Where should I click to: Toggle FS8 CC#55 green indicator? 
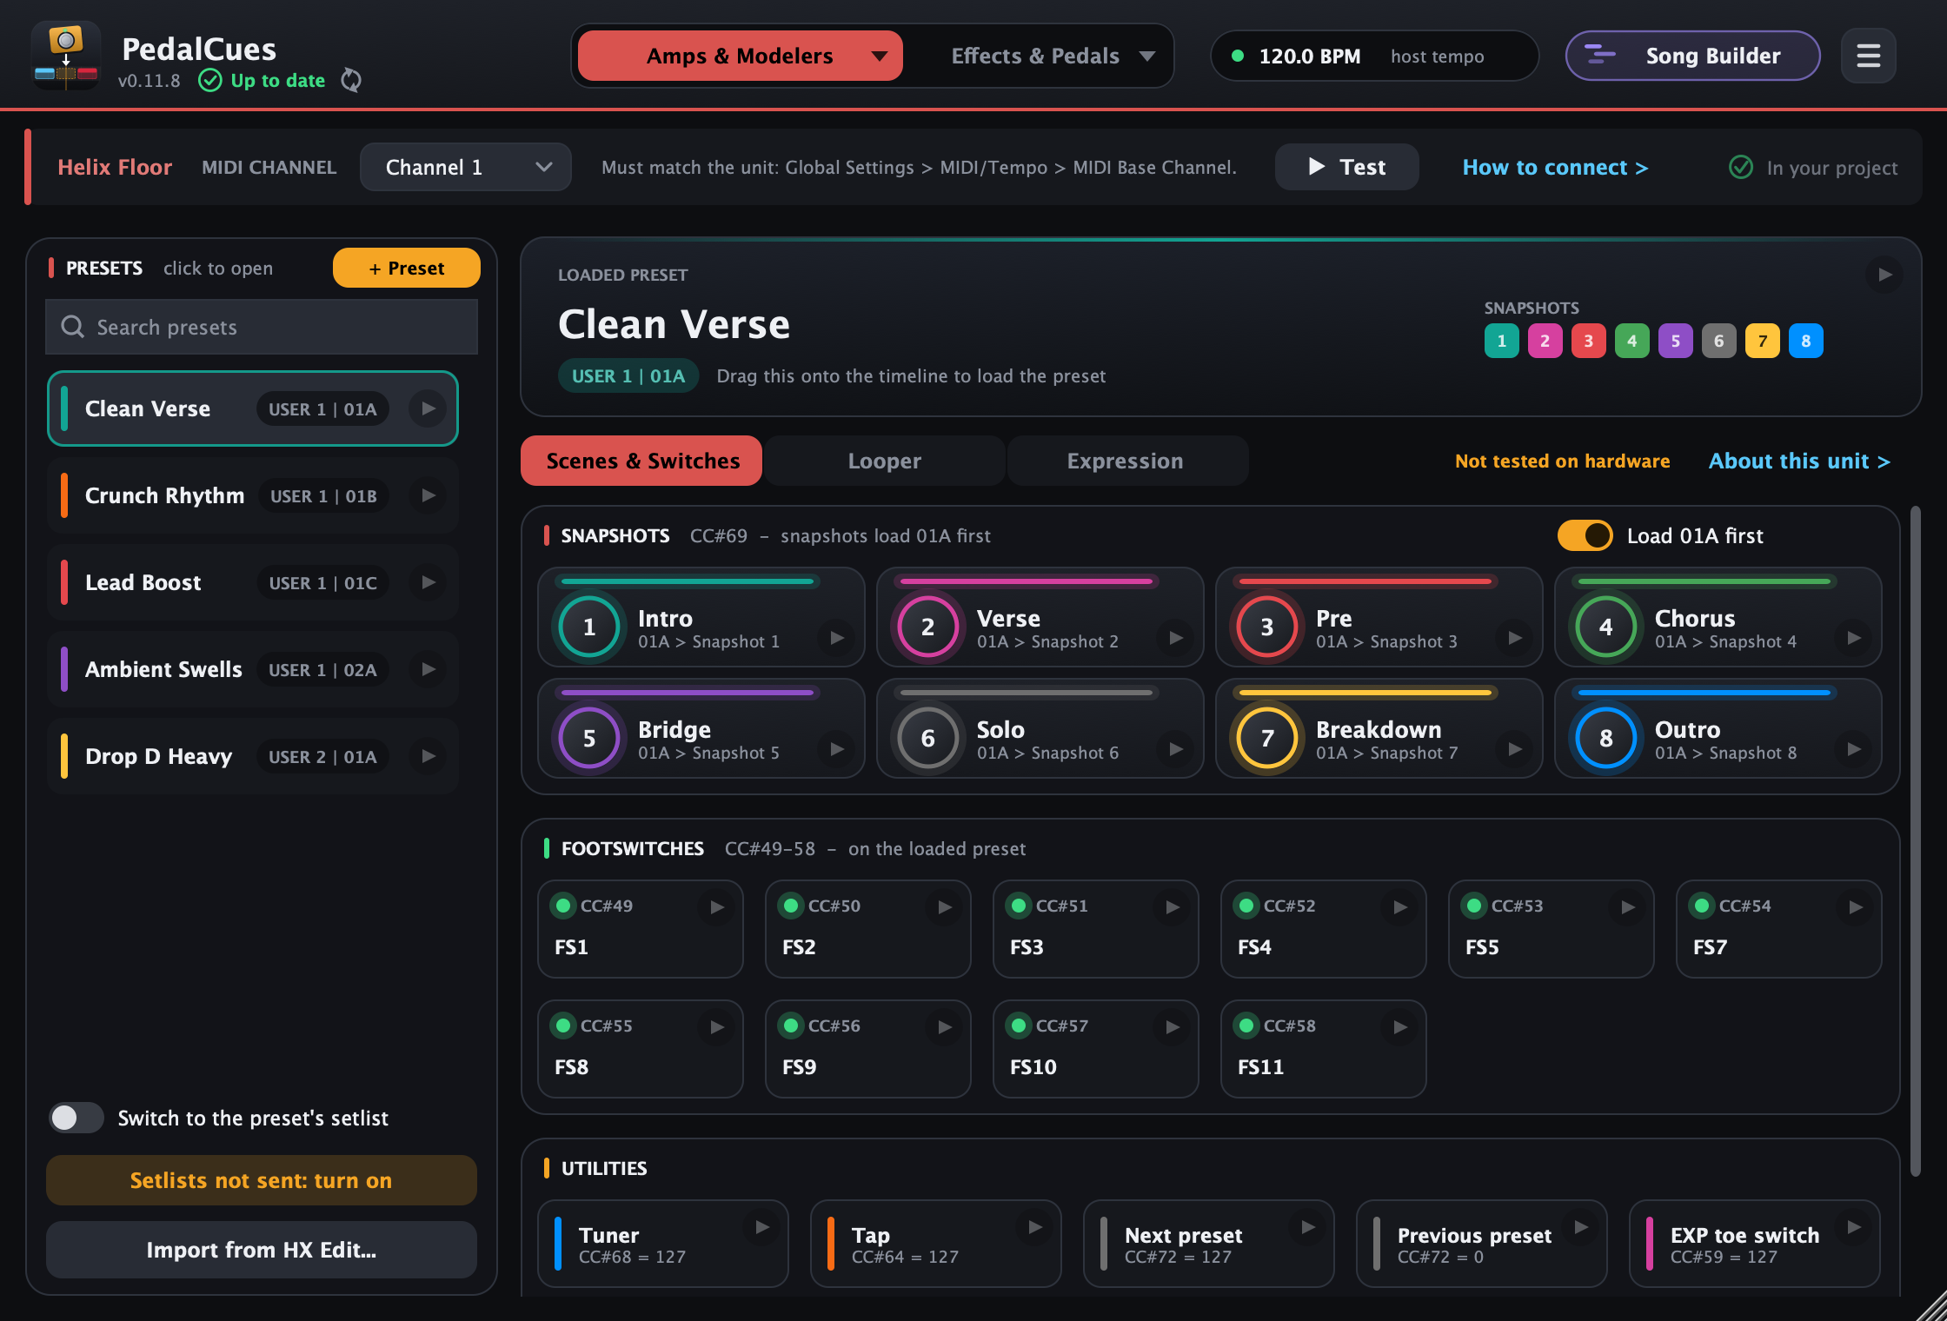coord(563,1026)
